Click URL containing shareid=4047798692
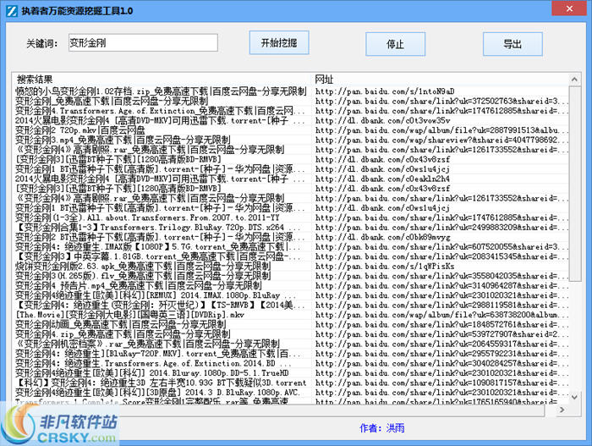592x446 pixels. [441, 140]
